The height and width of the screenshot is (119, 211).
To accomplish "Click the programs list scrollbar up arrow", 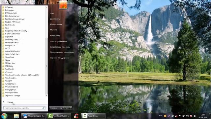I will point(46,7).
